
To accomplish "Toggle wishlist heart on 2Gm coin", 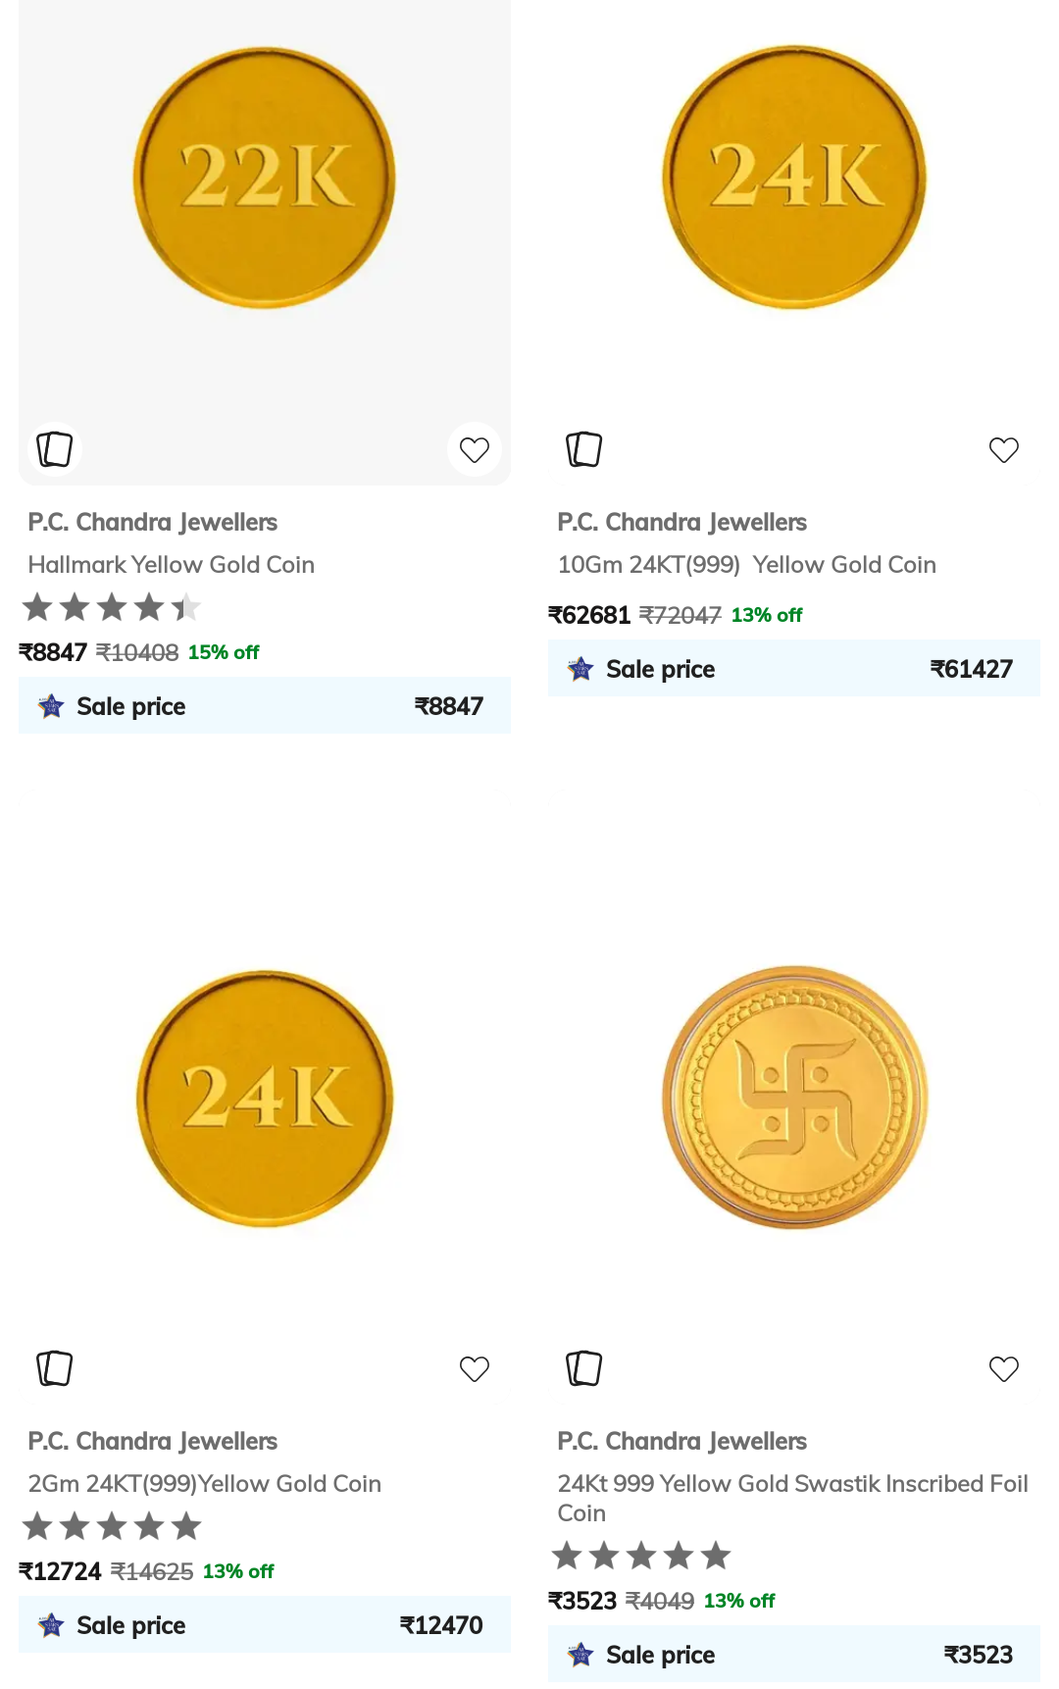I will coord(475,1368).
